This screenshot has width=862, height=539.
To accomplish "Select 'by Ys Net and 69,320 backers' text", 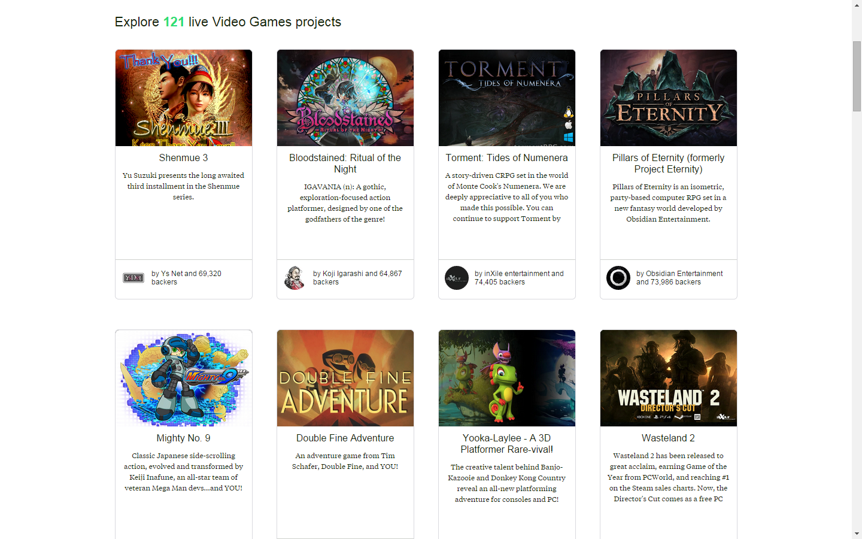I will (x=186, y=278).
